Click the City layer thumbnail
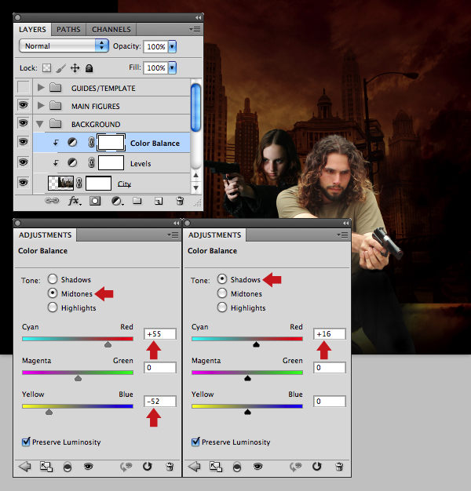This screenshot has height=491, width=471. pos(60,183)
